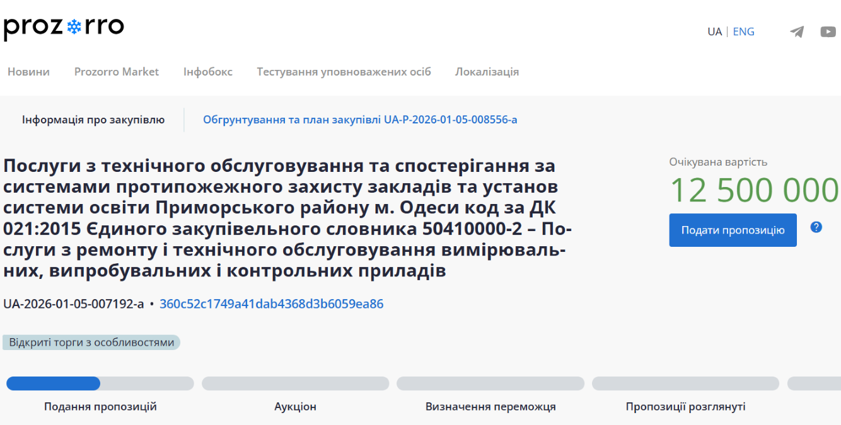Open the YouTube channel icon

coord(828,31)
